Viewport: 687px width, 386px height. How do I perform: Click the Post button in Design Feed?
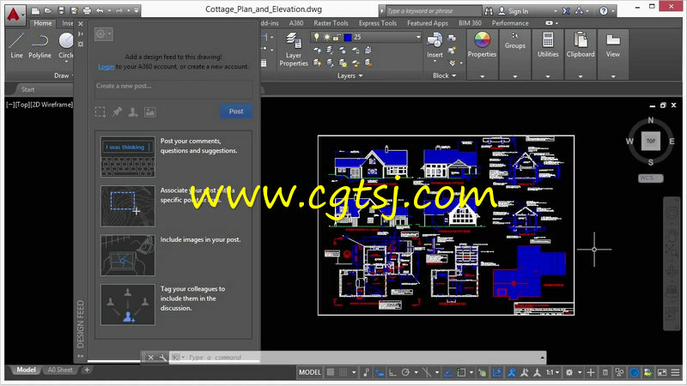pos(236,112)
